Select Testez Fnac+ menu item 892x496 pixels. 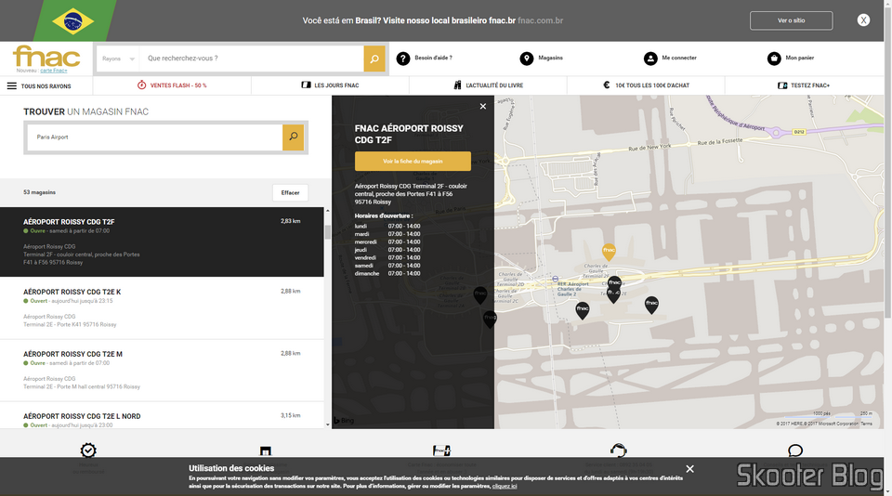tap(804, 85)
